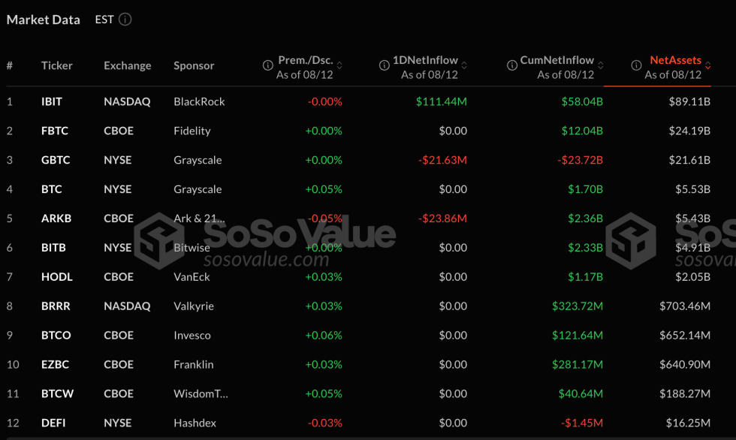Click the info icon next to EST

(x=126, y=20)
